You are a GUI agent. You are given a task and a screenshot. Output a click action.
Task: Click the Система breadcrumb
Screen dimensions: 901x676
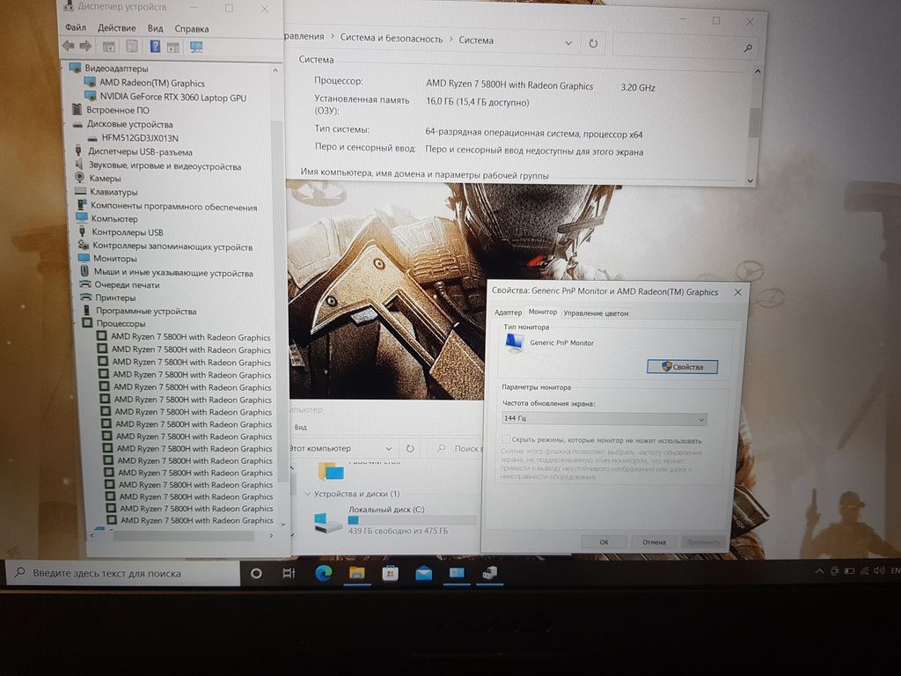(476, 40)
